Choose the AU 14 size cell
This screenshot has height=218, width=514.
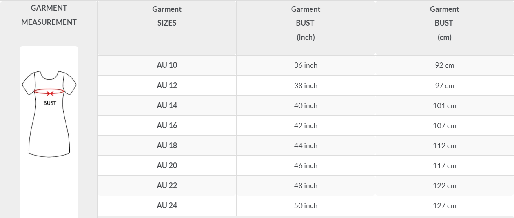pos(167,106)
